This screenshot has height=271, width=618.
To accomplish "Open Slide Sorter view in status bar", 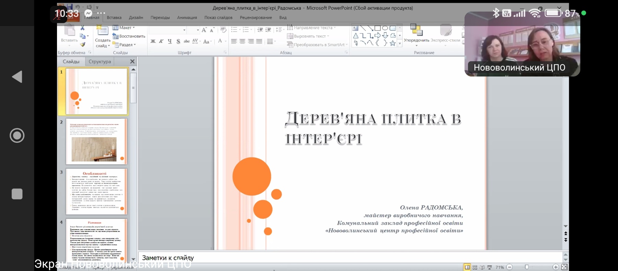I will pyautogui.click(x=475, y=267).
